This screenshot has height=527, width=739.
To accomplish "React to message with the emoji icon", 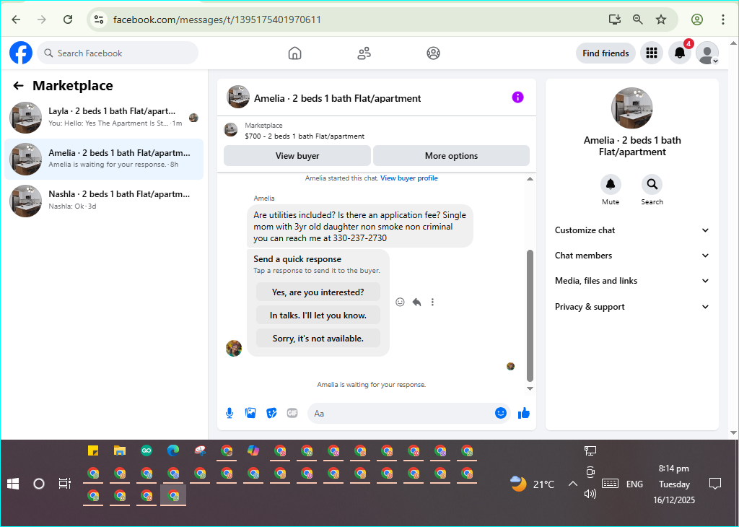I will point(400,302).
